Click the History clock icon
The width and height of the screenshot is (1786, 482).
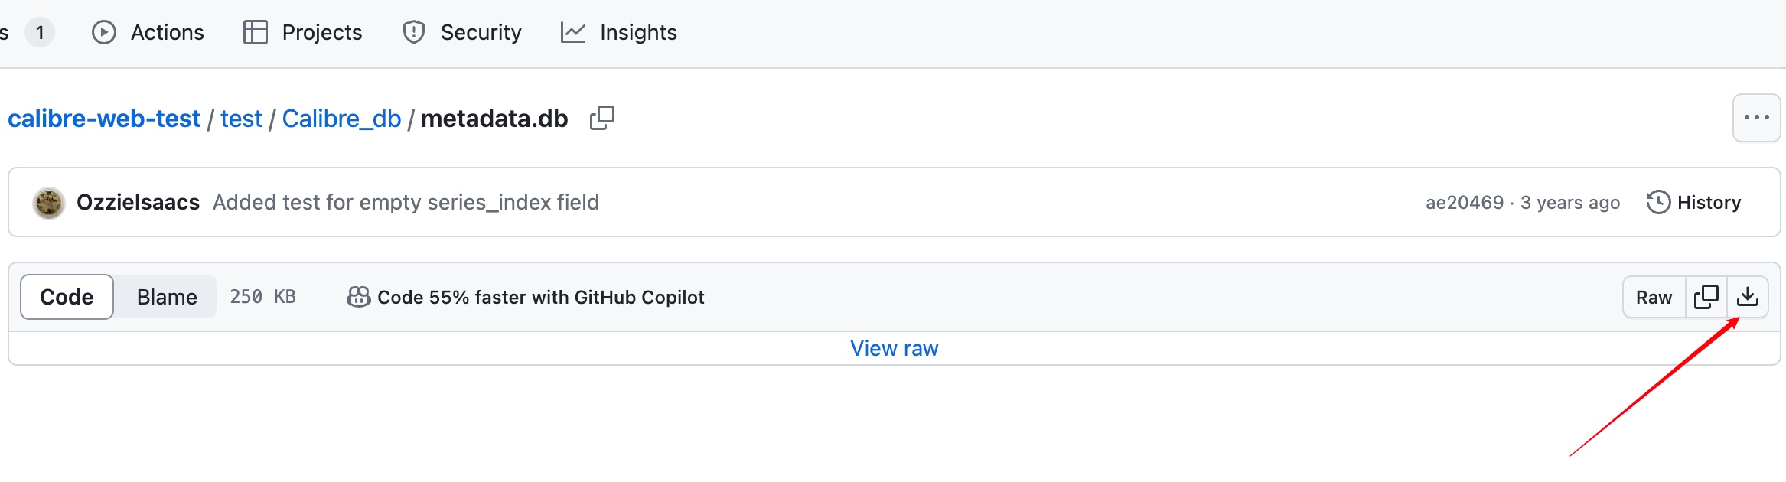tap(1658, 202)
